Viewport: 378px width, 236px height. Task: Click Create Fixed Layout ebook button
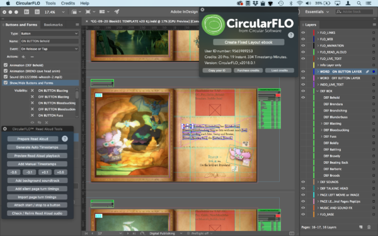pyautogui.click(x=249, y=42)
